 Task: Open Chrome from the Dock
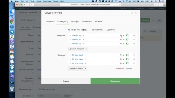(12, 22)
